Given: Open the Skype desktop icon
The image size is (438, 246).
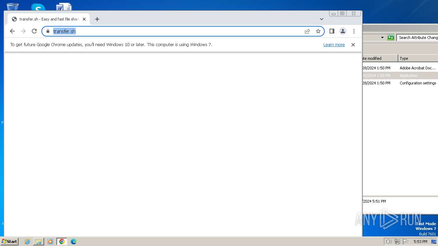Looking at the screenshot, I should point(38,7).
